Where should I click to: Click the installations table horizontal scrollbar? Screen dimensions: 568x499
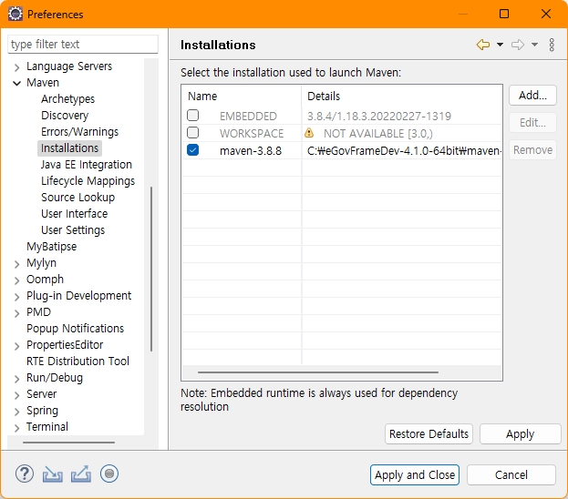pos(318,372)
